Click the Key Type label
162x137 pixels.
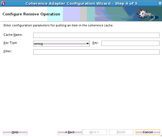(x=10, y=43)
